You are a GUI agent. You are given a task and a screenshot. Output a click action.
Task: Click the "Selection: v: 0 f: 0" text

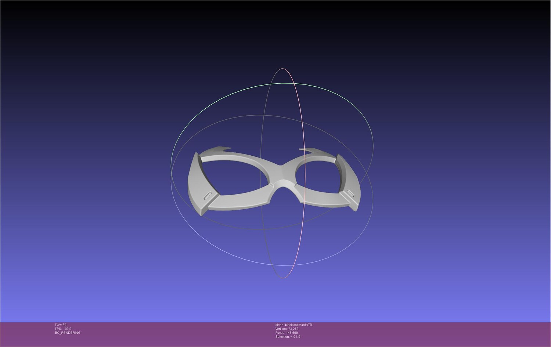click(288, 337)
